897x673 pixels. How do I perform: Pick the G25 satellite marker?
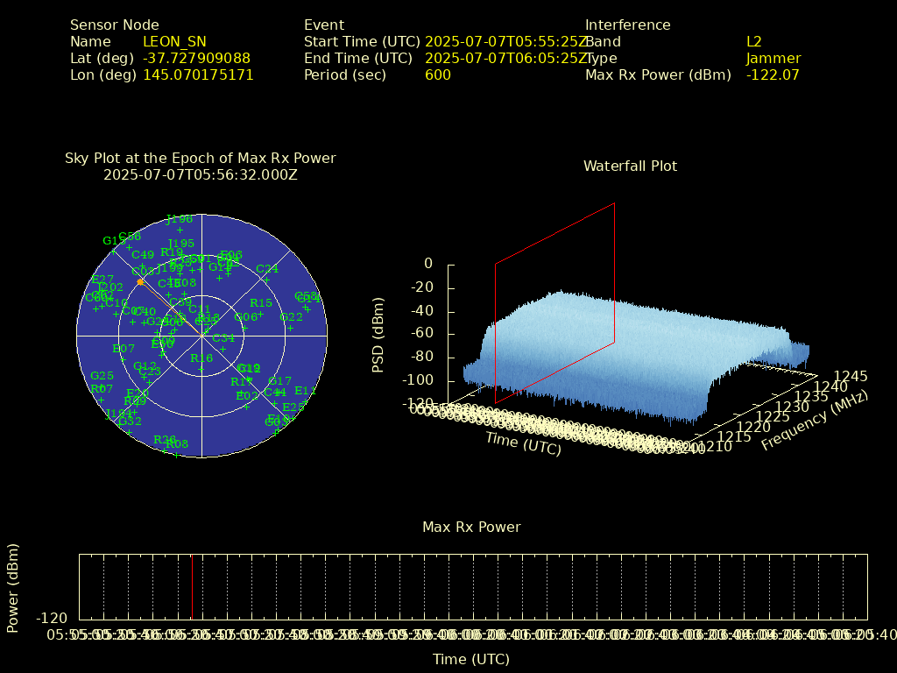[x=102, y=386]
